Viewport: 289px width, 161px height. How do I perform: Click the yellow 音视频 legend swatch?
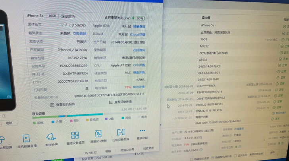tap(87, 120)
